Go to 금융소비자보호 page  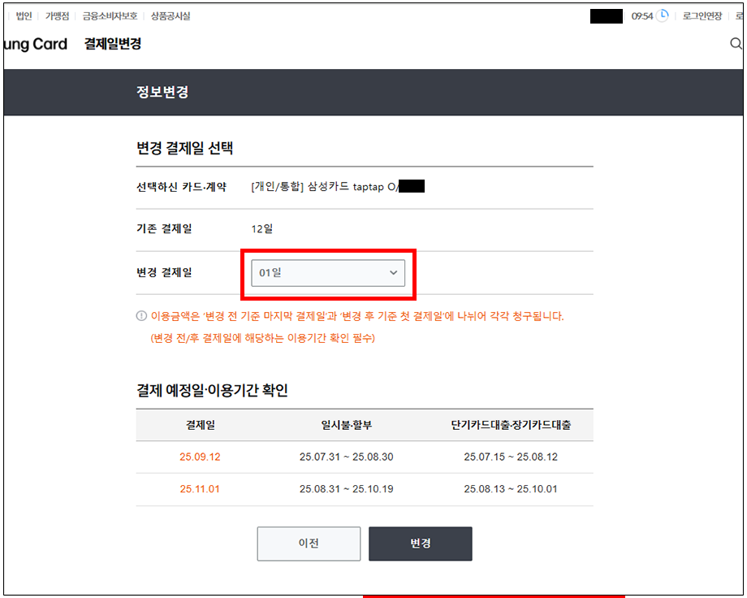tap(109, 15)
